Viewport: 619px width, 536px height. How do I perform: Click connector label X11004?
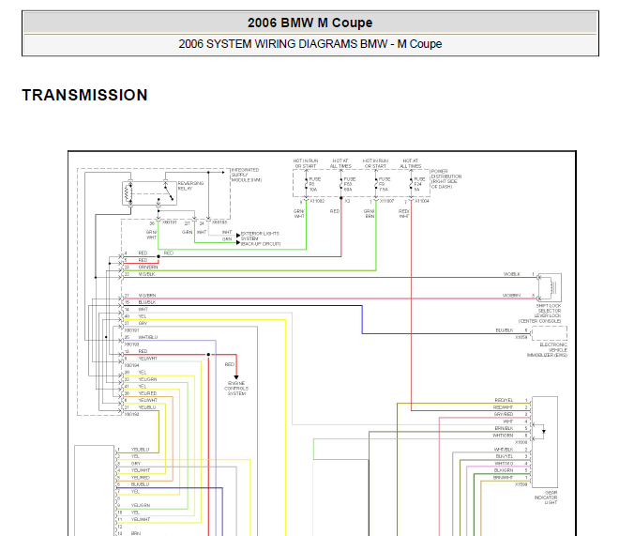(422, 202)
